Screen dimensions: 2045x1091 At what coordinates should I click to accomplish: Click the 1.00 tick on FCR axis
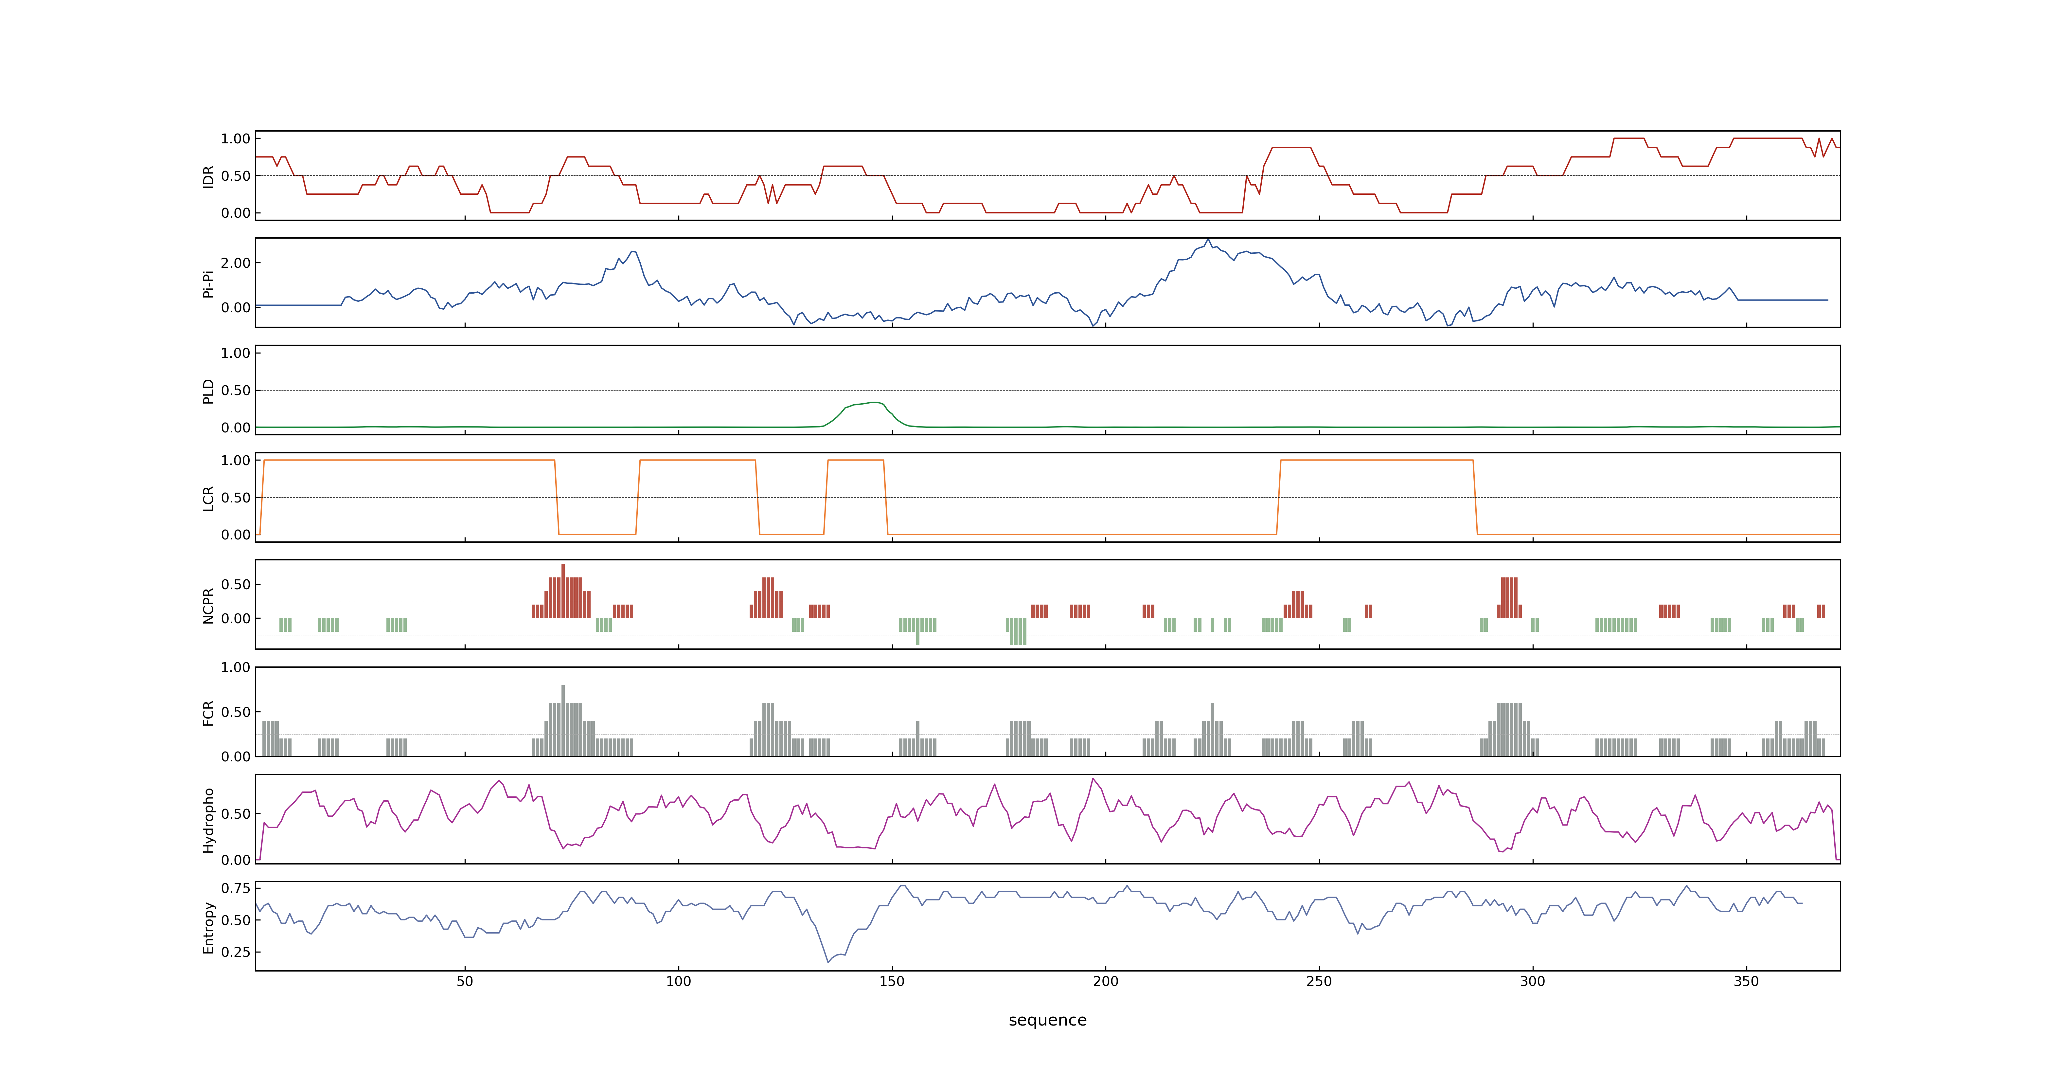point(236,667)
